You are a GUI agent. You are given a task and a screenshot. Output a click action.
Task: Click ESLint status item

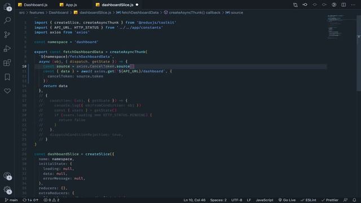pos(309,200)
